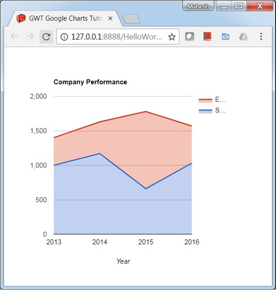
Task: View site information icon in address bar
Action: 64,37
